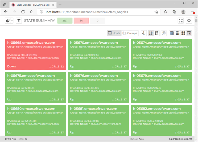Open the pie chart summary dropdown

tap(9, 21)
